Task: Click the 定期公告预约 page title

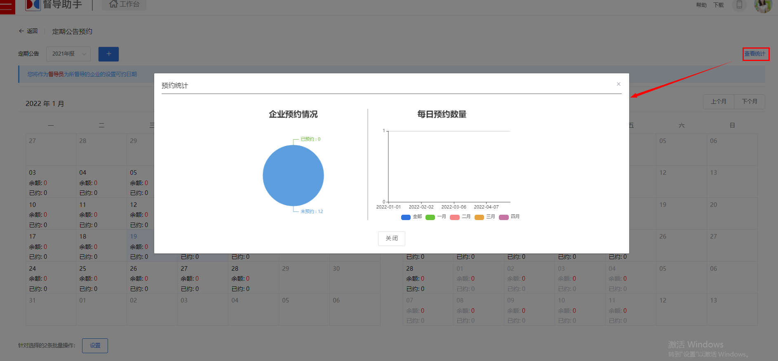Action: click(72, 31)
